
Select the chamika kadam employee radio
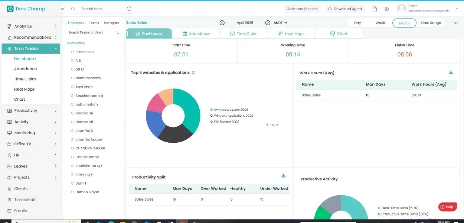coord(72,139)
